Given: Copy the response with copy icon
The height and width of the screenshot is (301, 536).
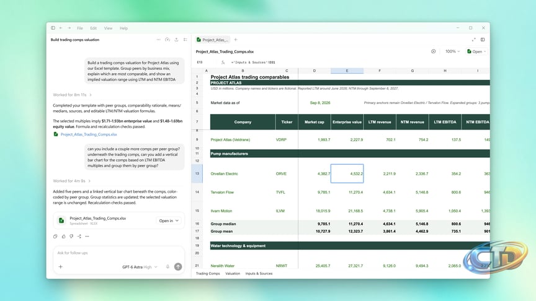Looking at the screenshot, I should pos(55,236).
